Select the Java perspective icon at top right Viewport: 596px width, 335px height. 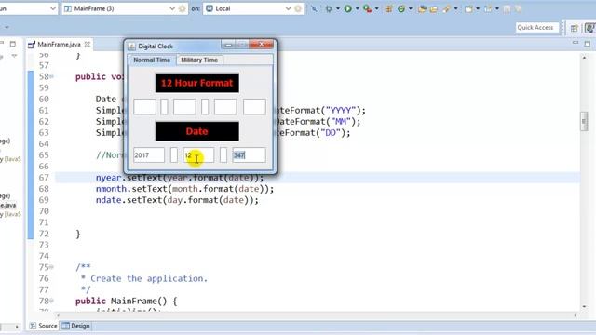point(589,28)
